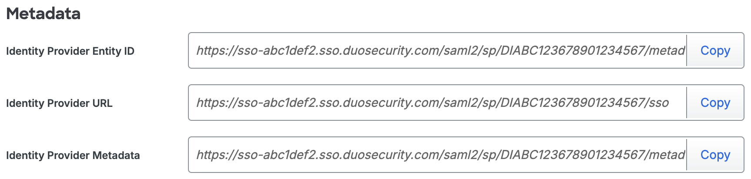Select the Identity Provider Metadata field

[437, 155]
